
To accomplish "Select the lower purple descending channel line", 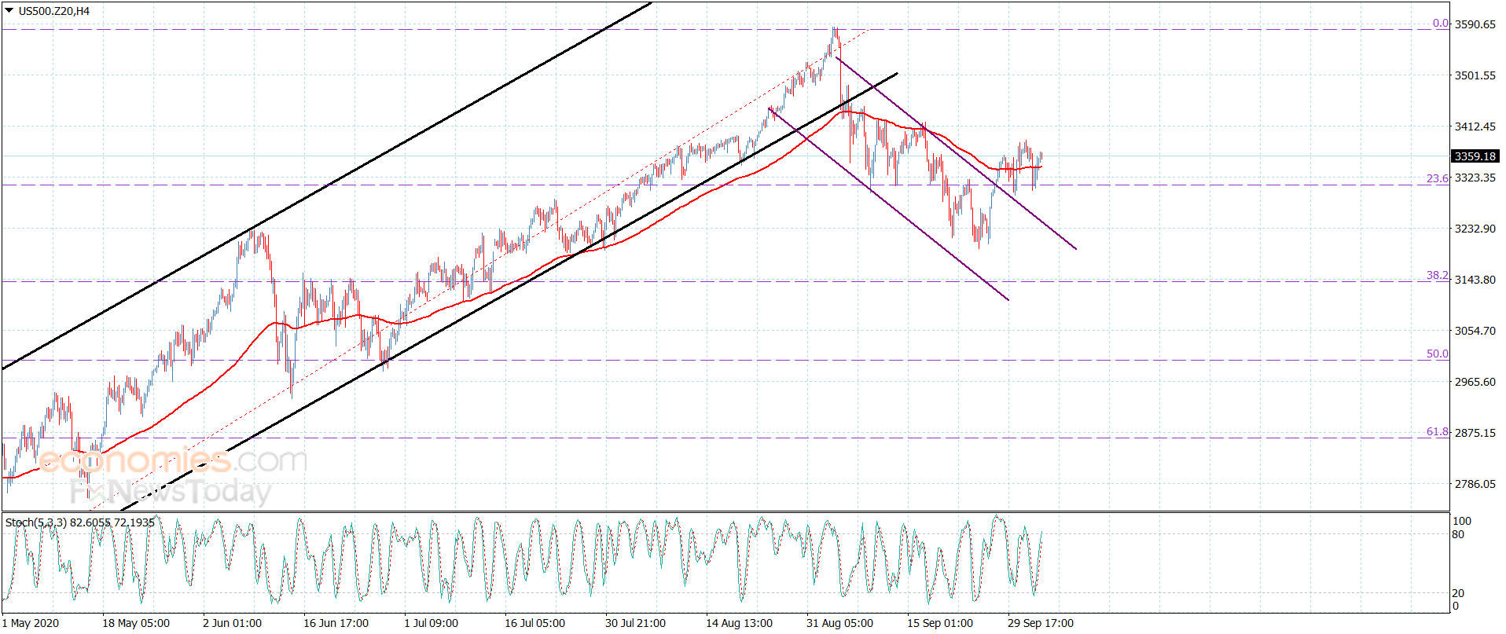I will [888, 204].
